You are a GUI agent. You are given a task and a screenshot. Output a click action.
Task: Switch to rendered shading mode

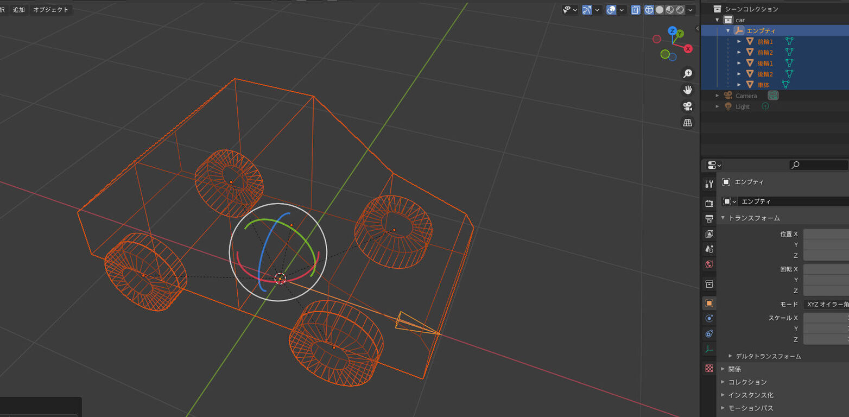(x=680, y=10)
